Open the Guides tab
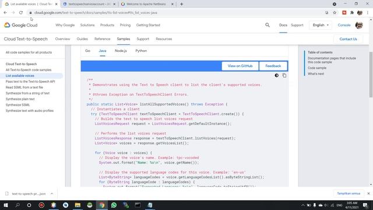This screenshot has height=210, width=373. (x=82, y=39)
